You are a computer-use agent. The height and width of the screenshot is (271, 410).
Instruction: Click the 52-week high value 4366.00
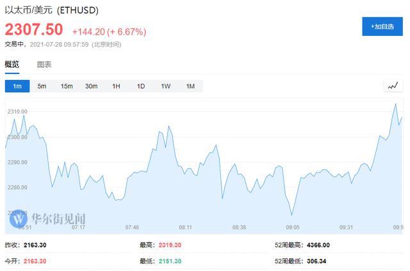(x=315, y=245)
